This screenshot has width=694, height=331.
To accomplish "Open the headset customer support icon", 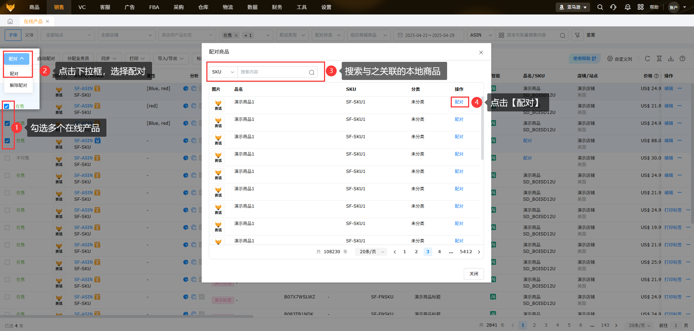I will (613, 7).
